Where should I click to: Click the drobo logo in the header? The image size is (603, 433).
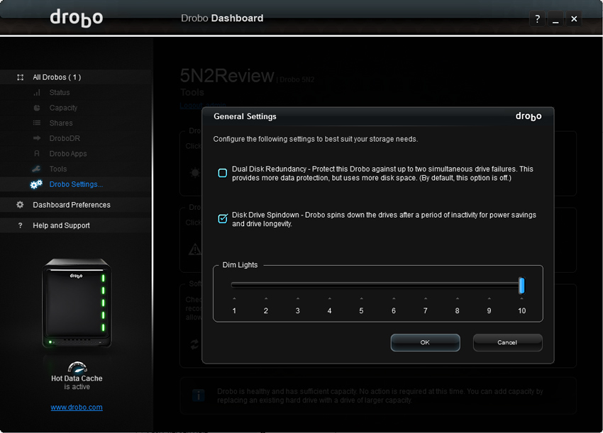click(x=76, y=18)
